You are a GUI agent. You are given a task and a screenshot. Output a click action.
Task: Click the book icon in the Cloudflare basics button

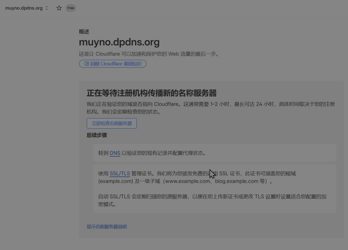tap(87, 64)
